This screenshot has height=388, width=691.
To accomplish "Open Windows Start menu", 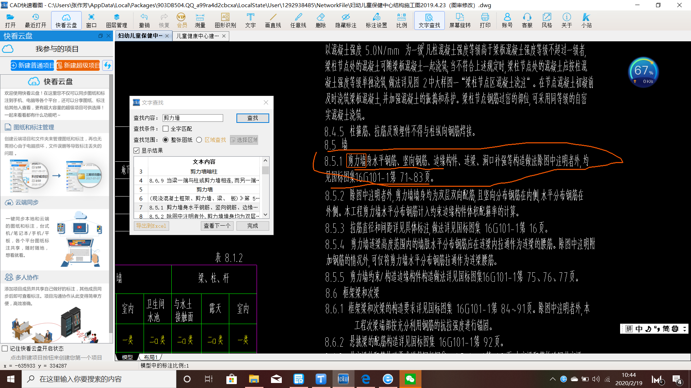I will 11,379.
